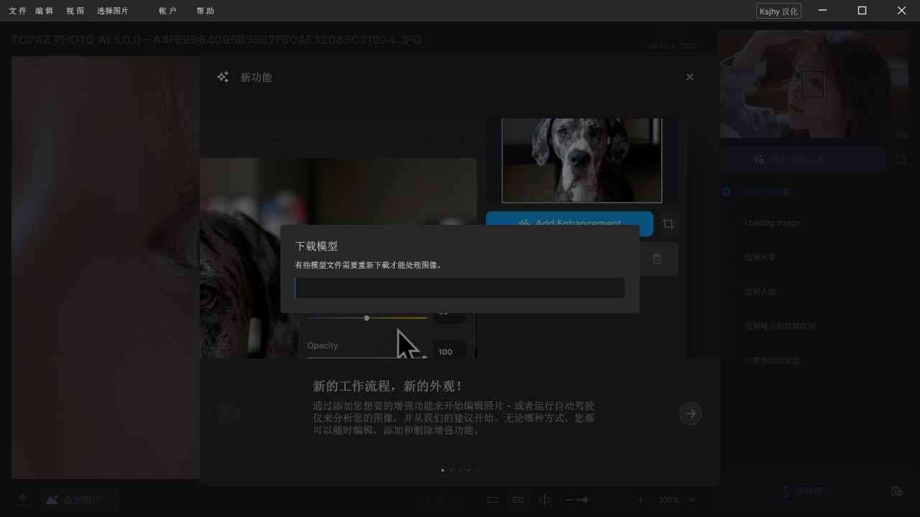920x517 pixels.
Task: Enable side-by-side comparison view
Action: [517, 500]
